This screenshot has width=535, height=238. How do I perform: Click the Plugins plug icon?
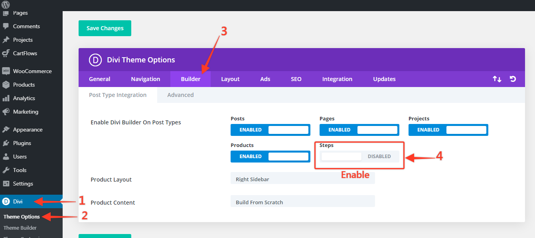coord(6,143)
